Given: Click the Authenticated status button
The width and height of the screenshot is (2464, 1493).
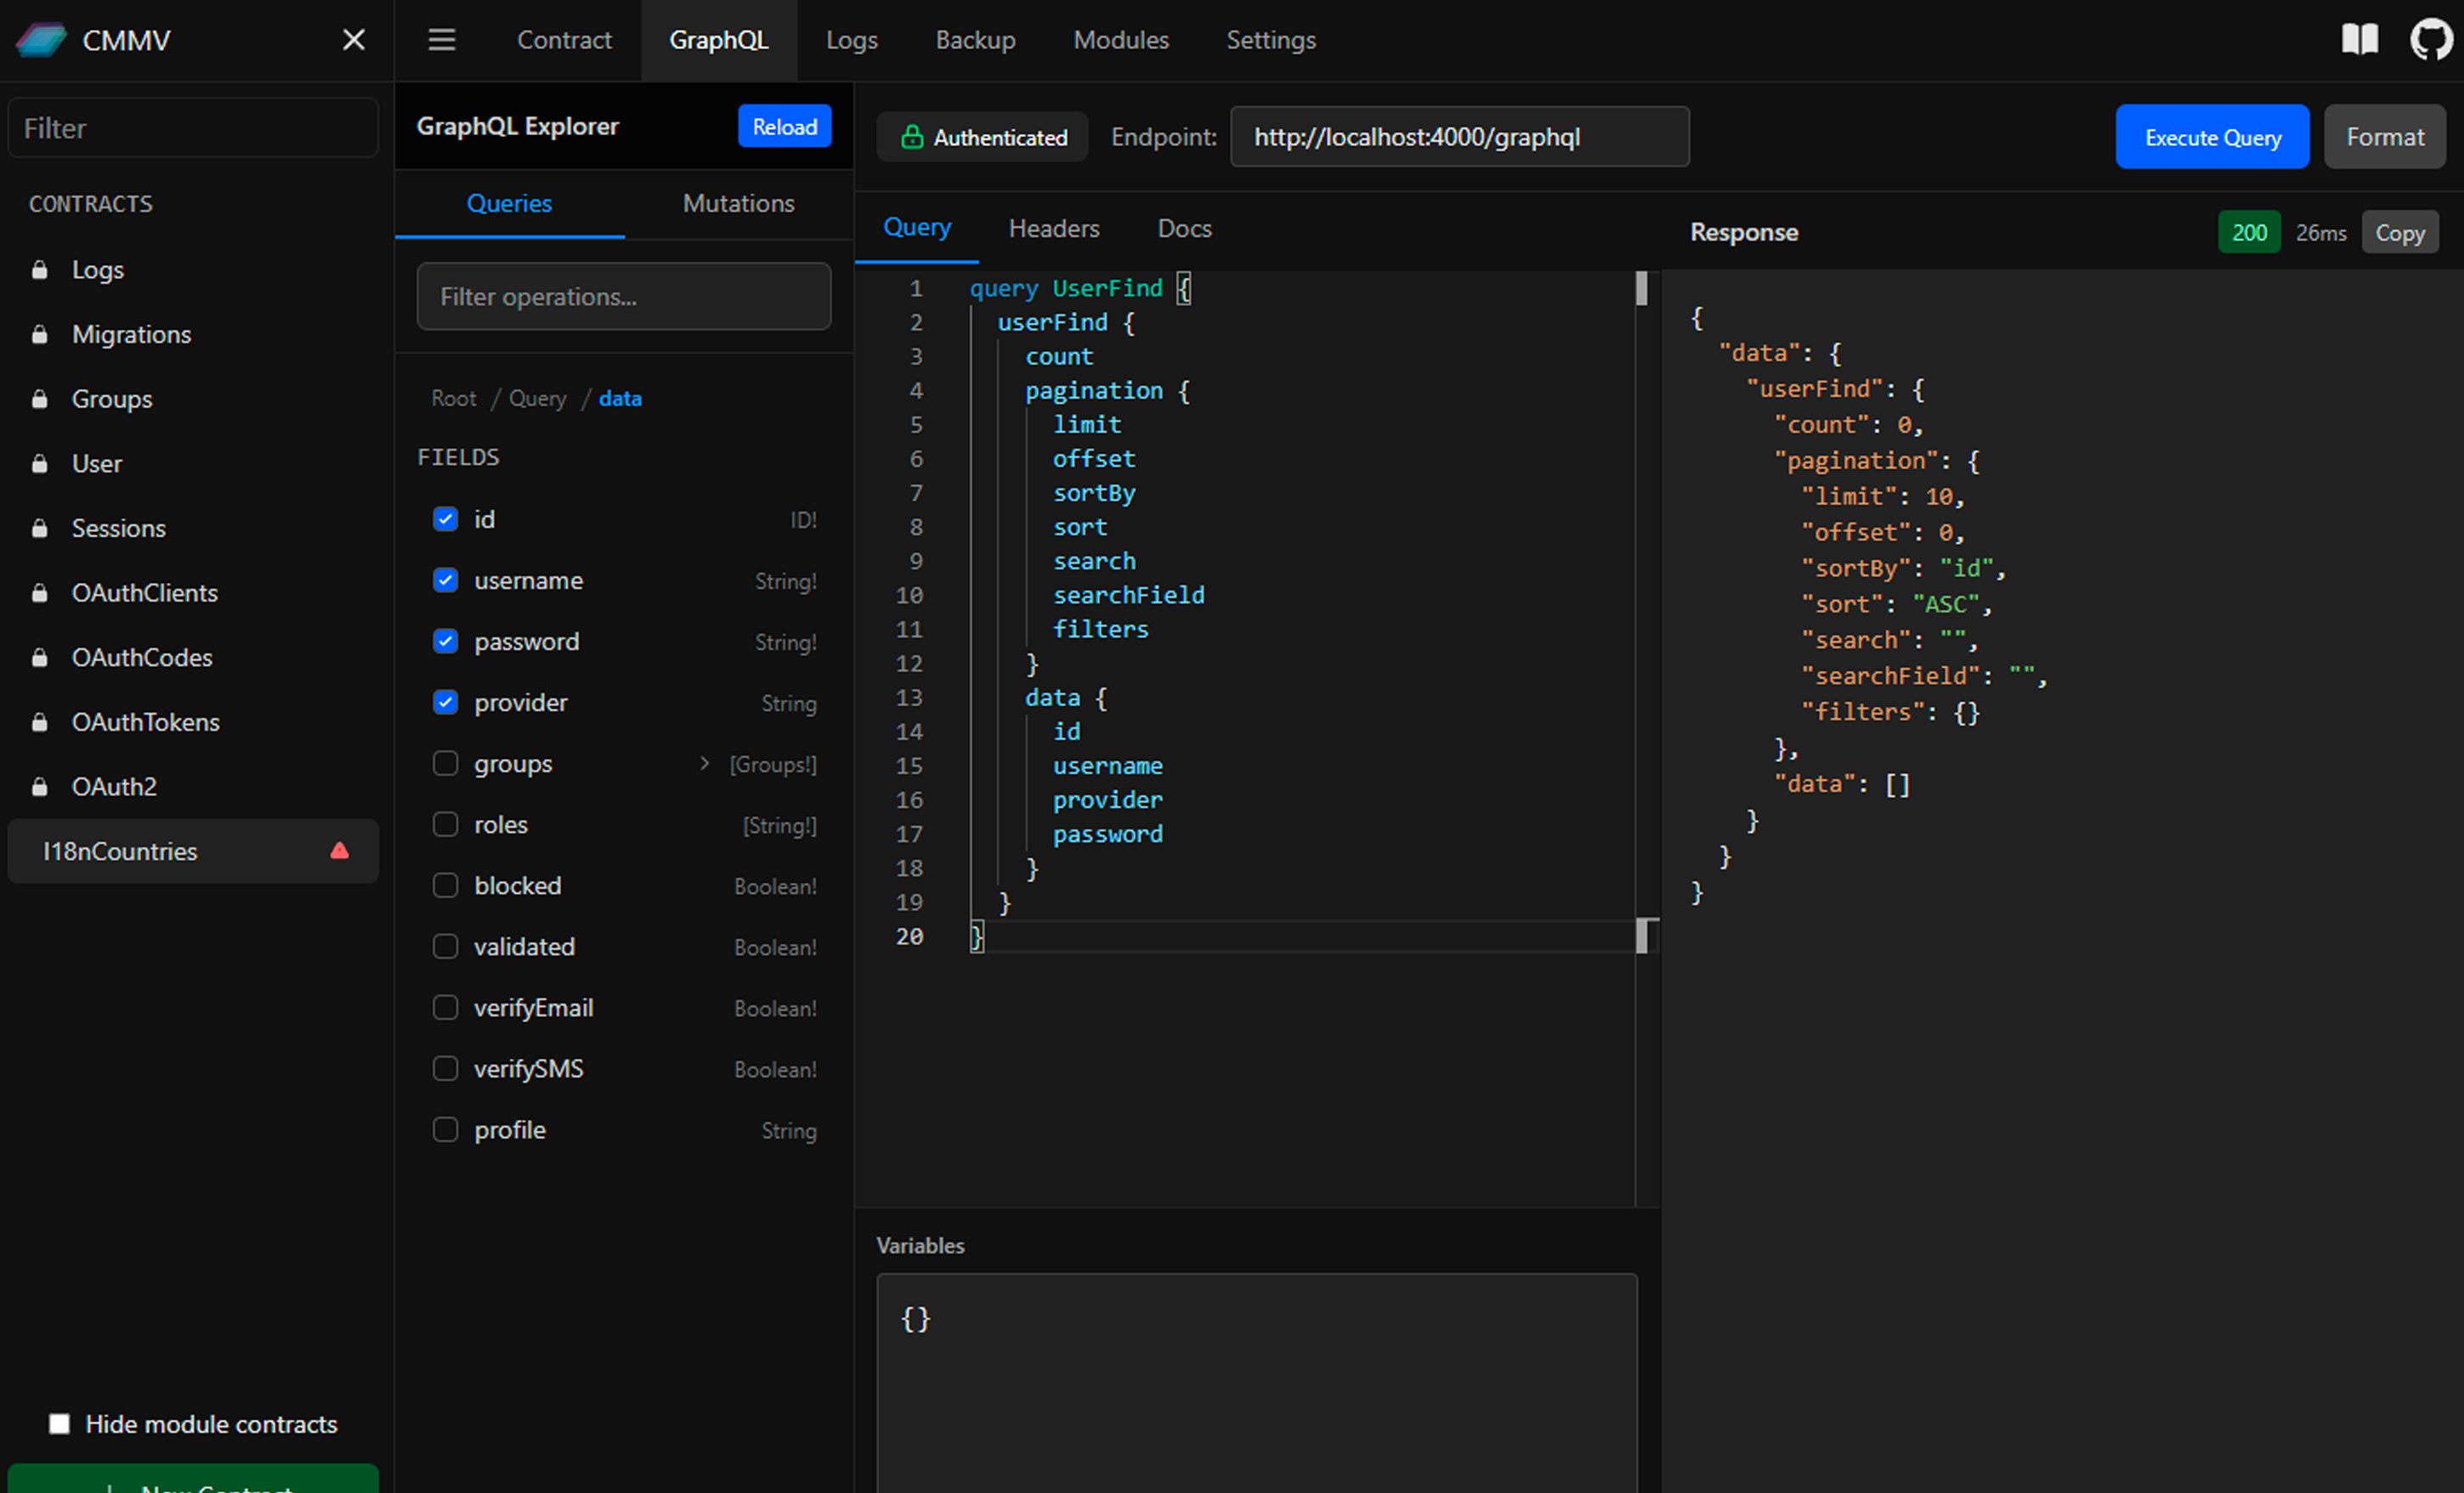Looking at the screenshot, I should pos(983,137).
